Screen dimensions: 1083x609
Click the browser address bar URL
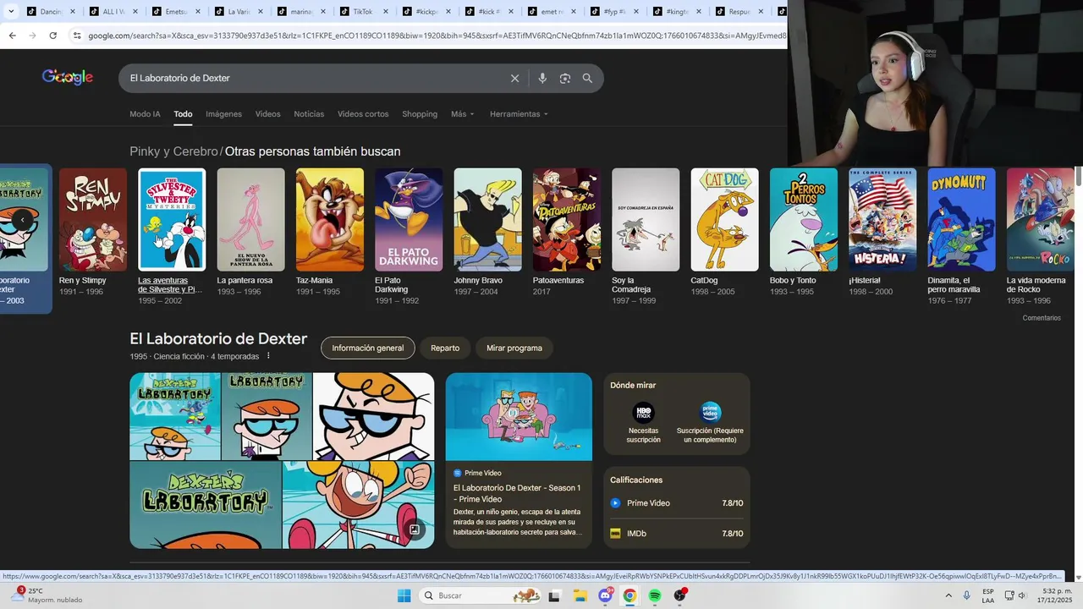pos(436,36)
